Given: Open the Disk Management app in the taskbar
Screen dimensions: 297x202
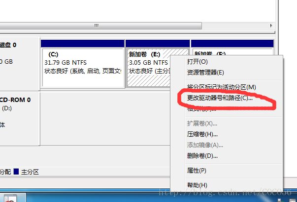Looking at the screenshot, I should click(10, 198).
